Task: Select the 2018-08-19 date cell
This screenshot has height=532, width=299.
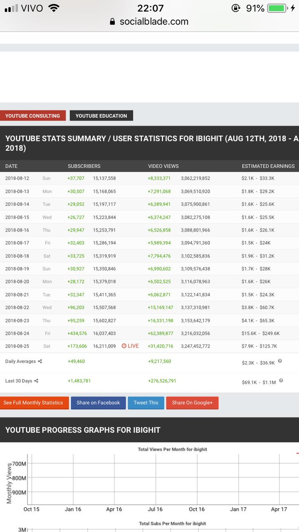Action: [17, 269]
